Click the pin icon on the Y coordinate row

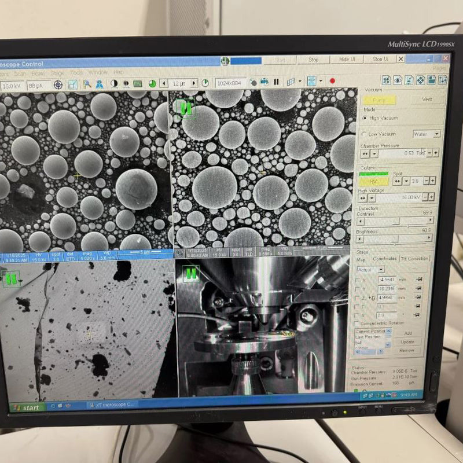click(418, 288)
